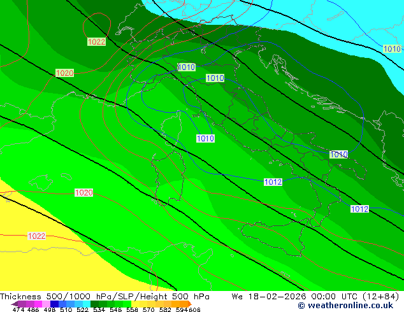The height and width of the screenshot is (312, 404).
Task: Click the 'Thickness 500/1000 hPa/SLP/Height 500 hPa' title
Action: click(105, 297)
